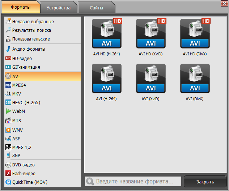The image size is (229, 191).
Task: Select WMV category
Action: point(43,130)
